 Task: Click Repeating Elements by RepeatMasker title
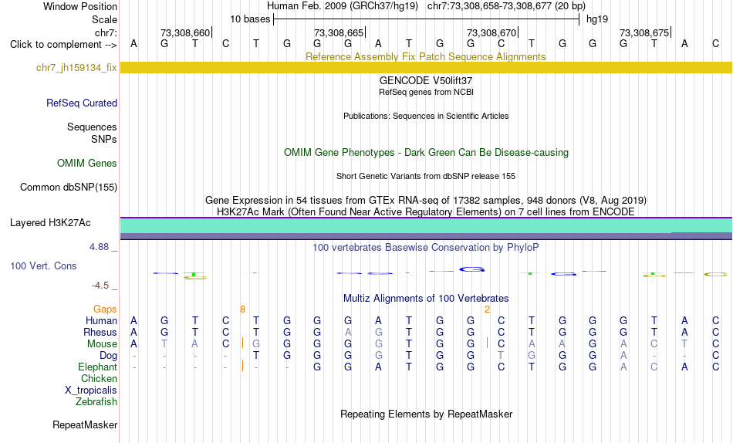click(426, 414)
